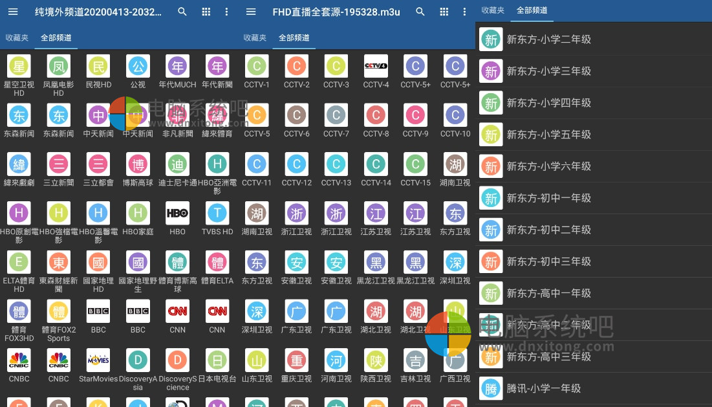The height and width of the screenshot is (407, 712).
Task: Open the TVBS HD channel icon
Action: pyautogui.click(x=217, y=213)
